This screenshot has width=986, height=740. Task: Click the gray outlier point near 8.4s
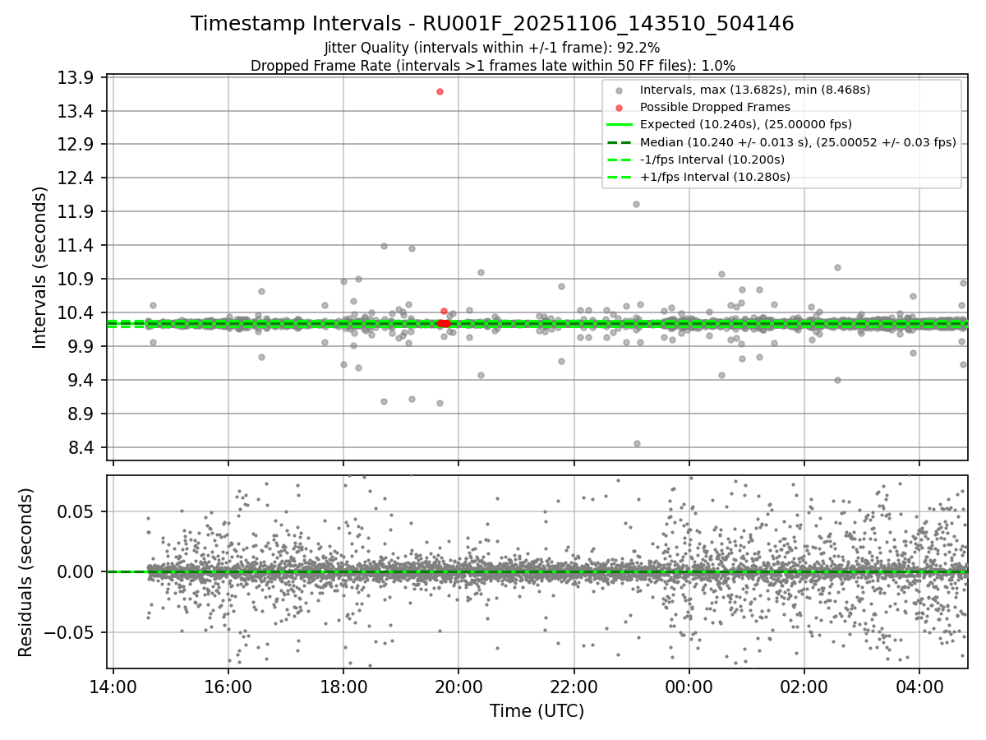[x=637, y=443]
